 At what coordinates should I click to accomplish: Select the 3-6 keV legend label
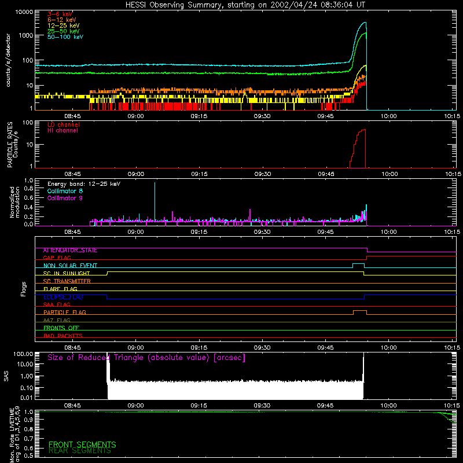coord(60,14)
